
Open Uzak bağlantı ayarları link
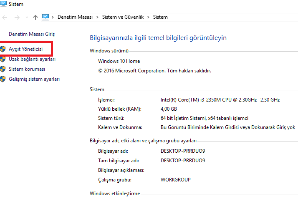32,59
